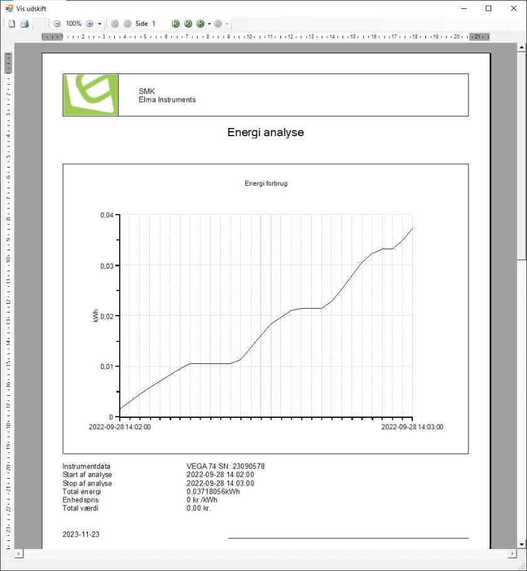
Task: Click the page setup document icon
Action: point(12,24)
